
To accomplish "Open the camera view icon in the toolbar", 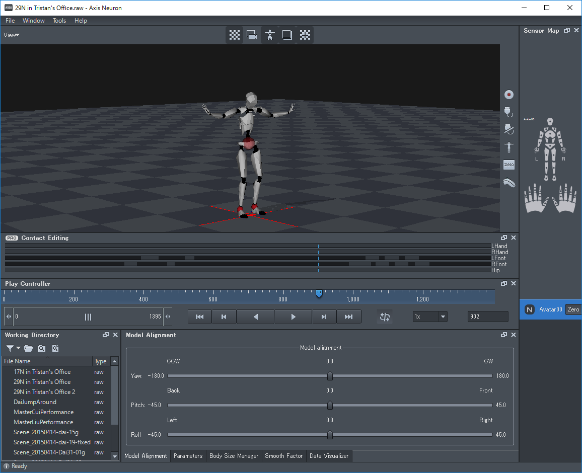I will (x=252, y=35).
